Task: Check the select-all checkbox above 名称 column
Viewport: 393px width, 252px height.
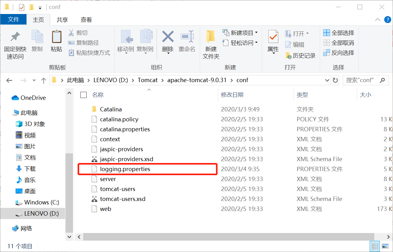Action: (x=83, y=95)
